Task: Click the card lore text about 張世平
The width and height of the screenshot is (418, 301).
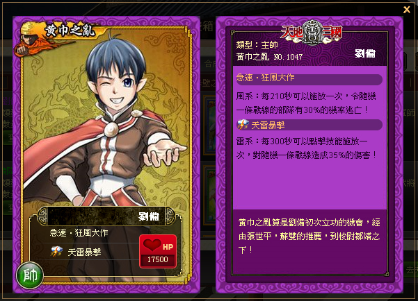Action: pyautogui.click(x=310, y=236)
